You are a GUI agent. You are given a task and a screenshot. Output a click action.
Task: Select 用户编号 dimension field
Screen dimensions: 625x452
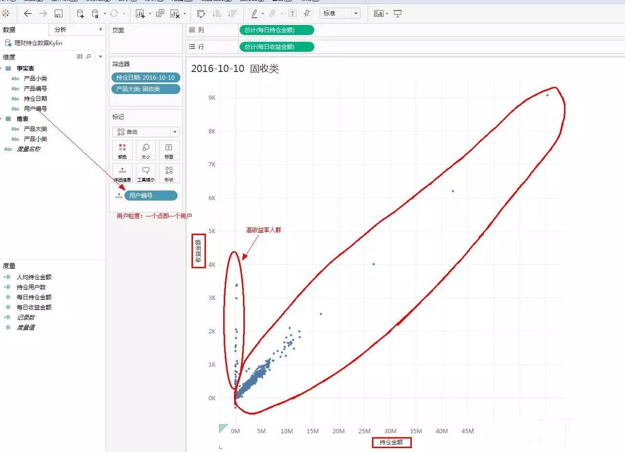tap(36, 109)
